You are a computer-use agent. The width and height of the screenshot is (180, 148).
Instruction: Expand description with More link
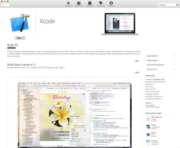point(136,61)
